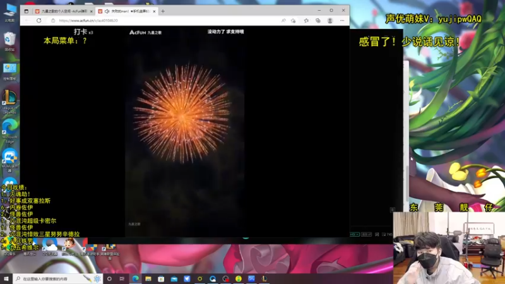Click the fireworks video area

point(184,132)
